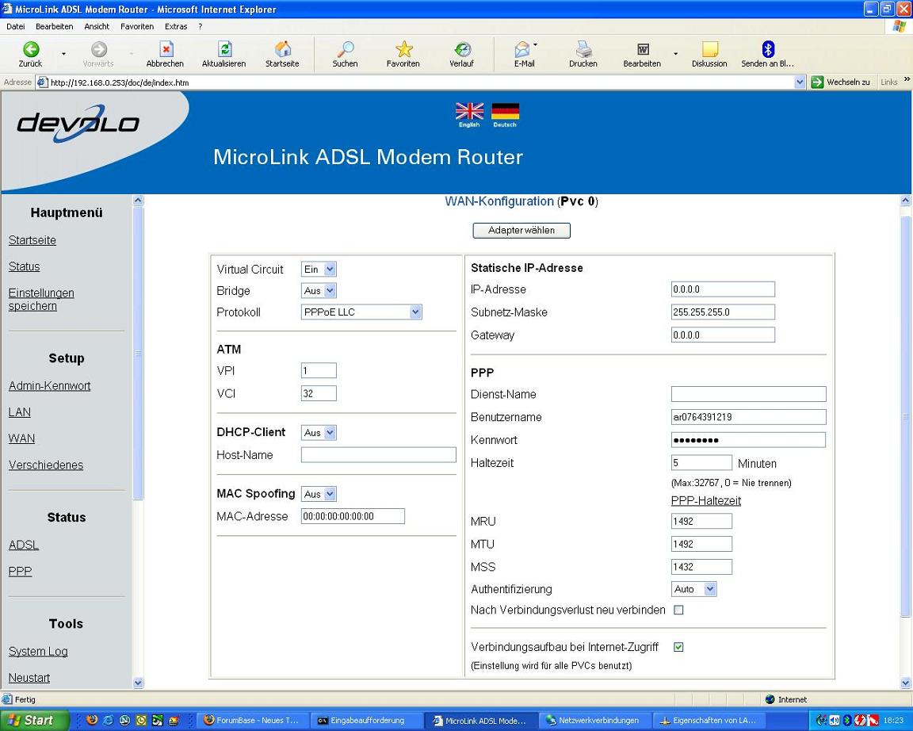The height and width of the screenshot is (731, 913).
Task: Open Bridge dropdown
Action: click(x=319, y=291)
